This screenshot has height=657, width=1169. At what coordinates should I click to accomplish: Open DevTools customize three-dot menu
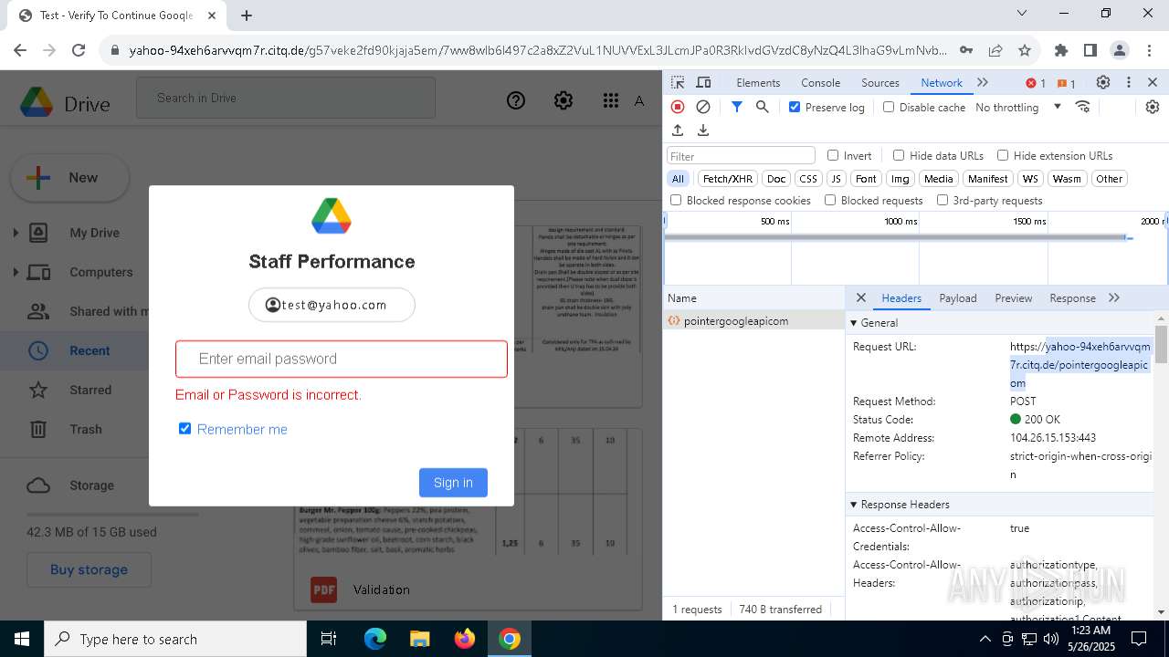pos(1129,82)
